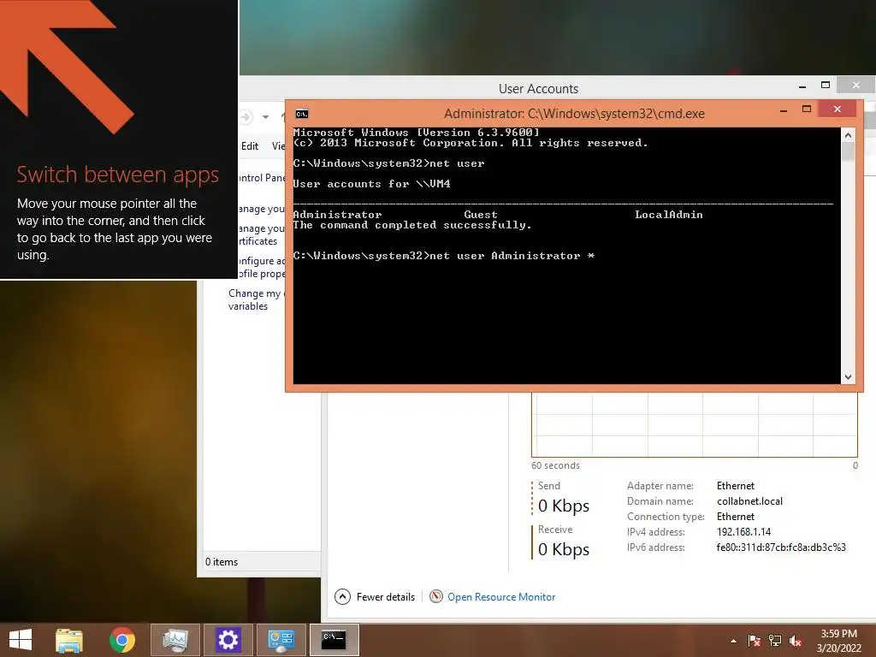Click Ethernet throughput graph area
Image resolution: width=876 pixels, height=657 pixels.
695,424
